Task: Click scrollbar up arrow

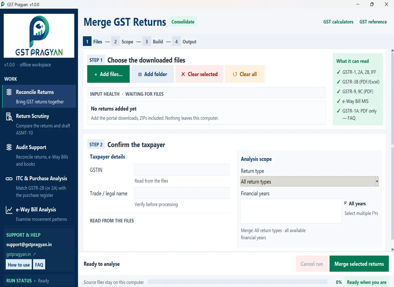Action: click(x=392, y=50)
